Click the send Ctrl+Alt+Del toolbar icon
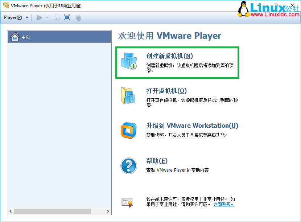This screenshot has width=301, height=222. coord(56,17)
